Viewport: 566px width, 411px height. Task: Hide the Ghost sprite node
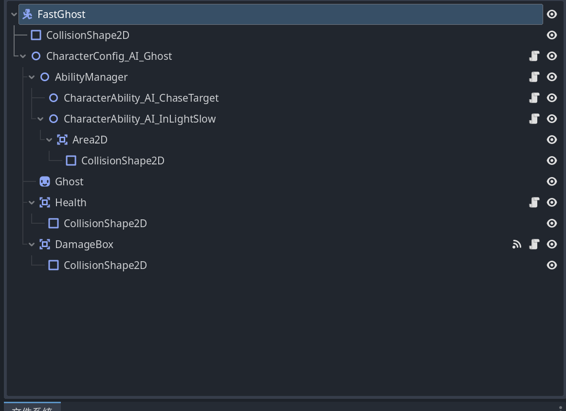click(552, 181)
